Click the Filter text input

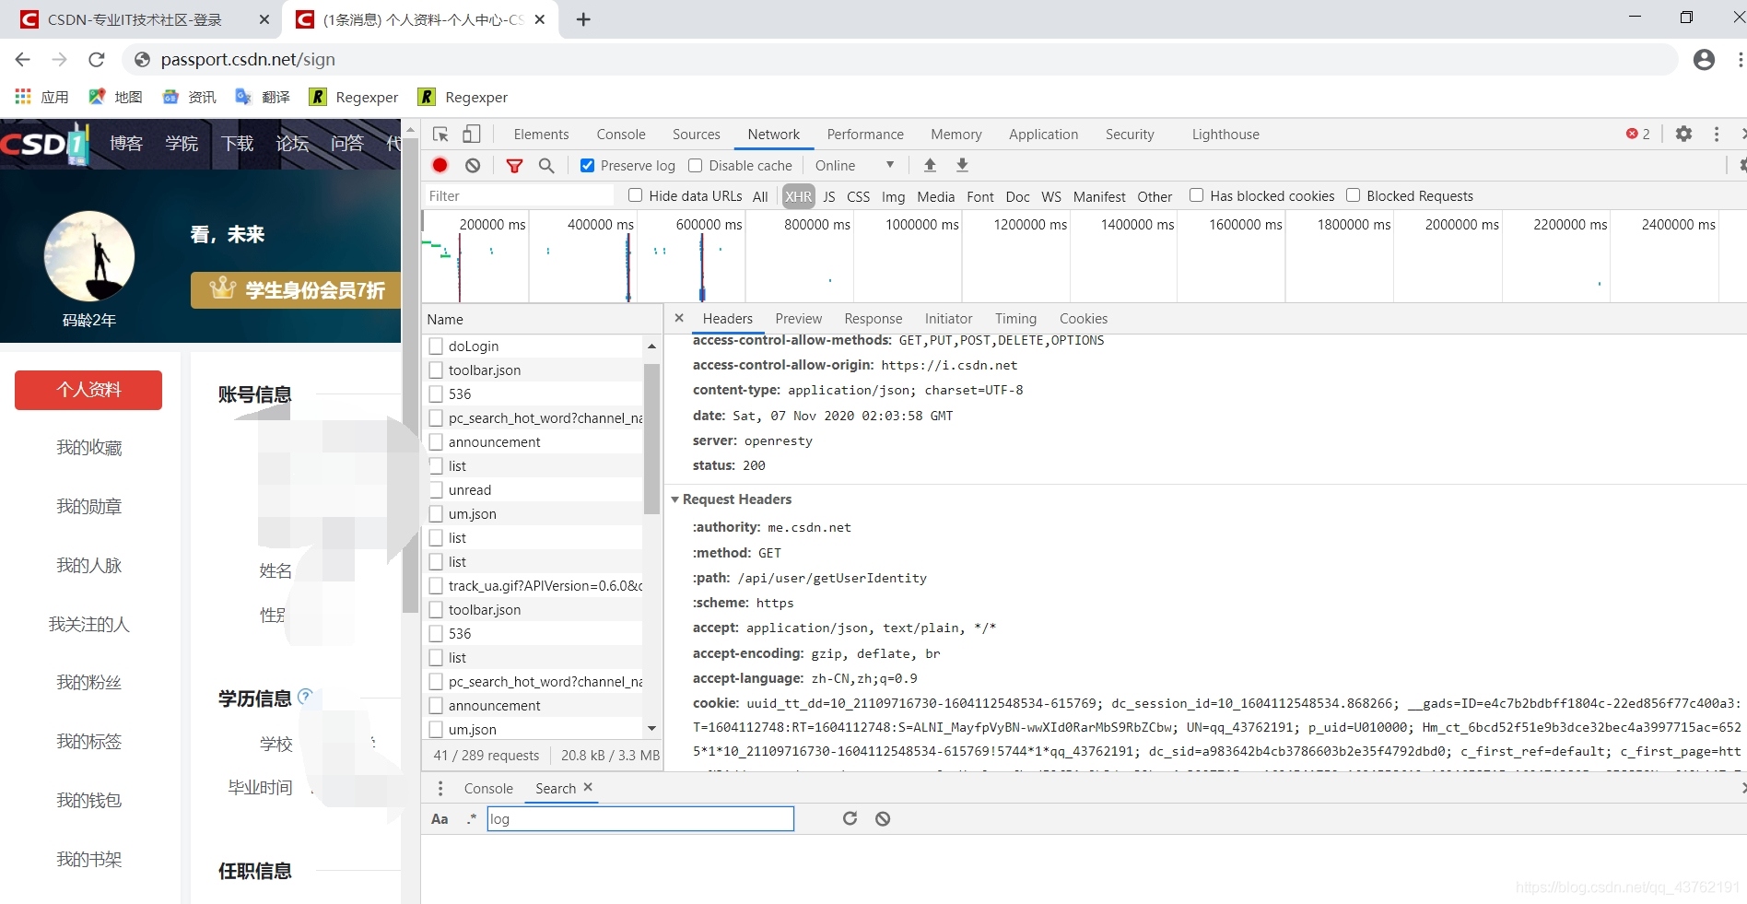pos(519,195)
